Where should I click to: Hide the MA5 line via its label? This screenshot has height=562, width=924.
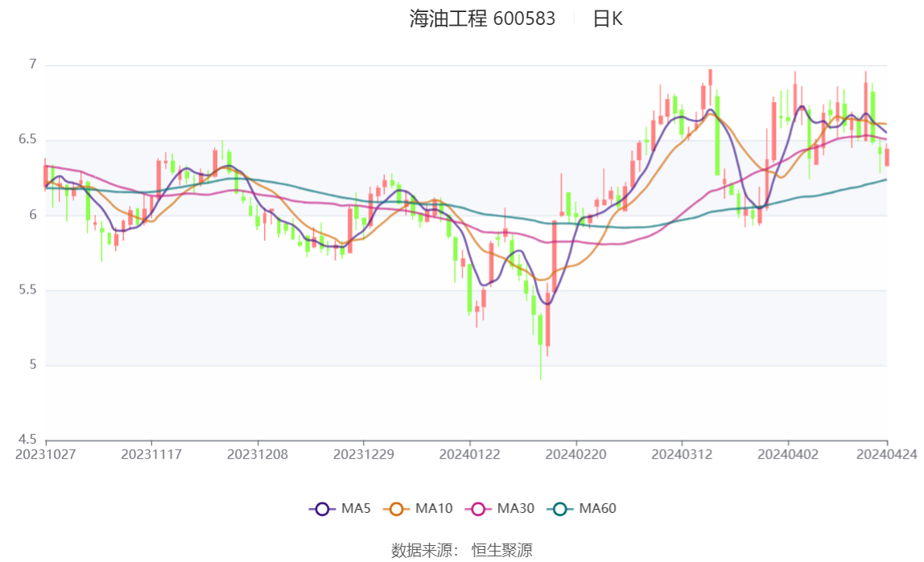coord(355,508)
